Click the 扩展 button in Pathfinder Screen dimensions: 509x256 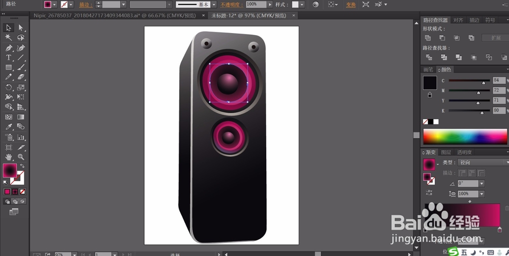[x=495, y=38]
